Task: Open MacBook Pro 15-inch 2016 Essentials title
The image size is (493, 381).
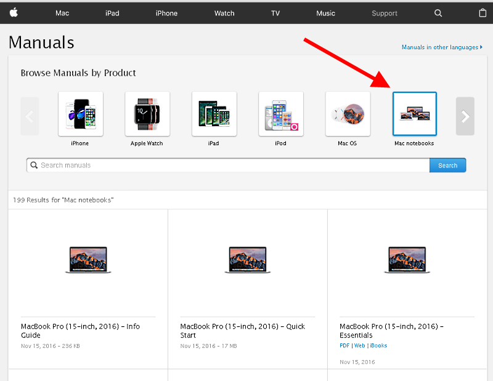Action: point(391,331)
